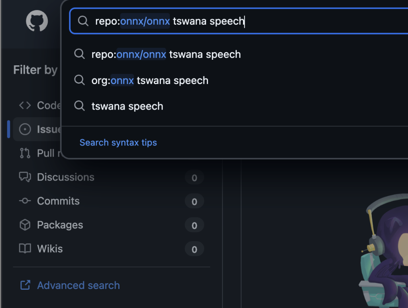The height and width of the screenshot is (308, 408).
Task: Click the Packages cube icon
Action: pos(25,225)
